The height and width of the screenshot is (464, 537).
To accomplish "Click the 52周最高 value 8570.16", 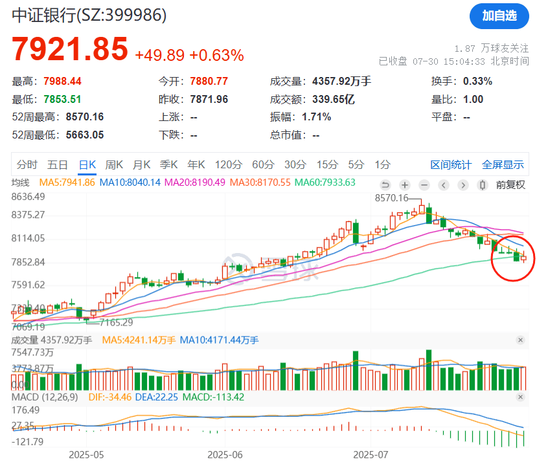I will coord(85,117).
